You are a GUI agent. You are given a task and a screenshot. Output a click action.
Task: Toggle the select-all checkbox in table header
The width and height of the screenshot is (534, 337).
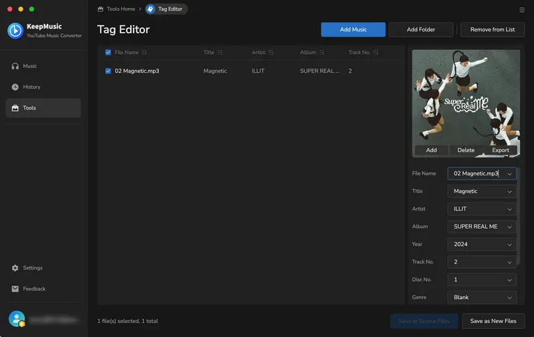click(108, 52)
